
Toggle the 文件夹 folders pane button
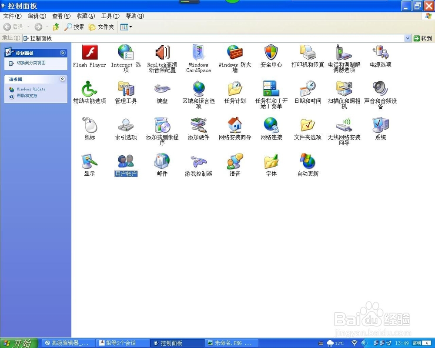pos(101,27)
